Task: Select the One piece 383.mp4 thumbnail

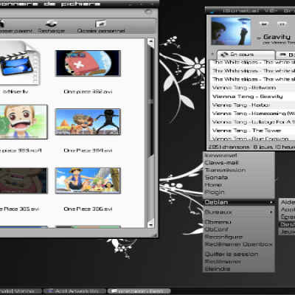Action: (24, 122)
